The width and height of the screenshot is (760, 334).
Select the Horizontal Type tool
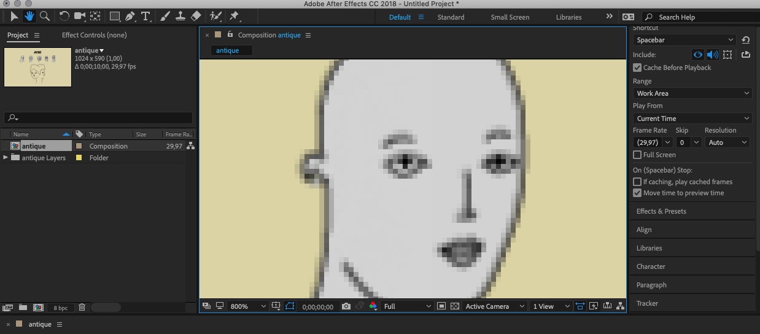coord(145,16)
